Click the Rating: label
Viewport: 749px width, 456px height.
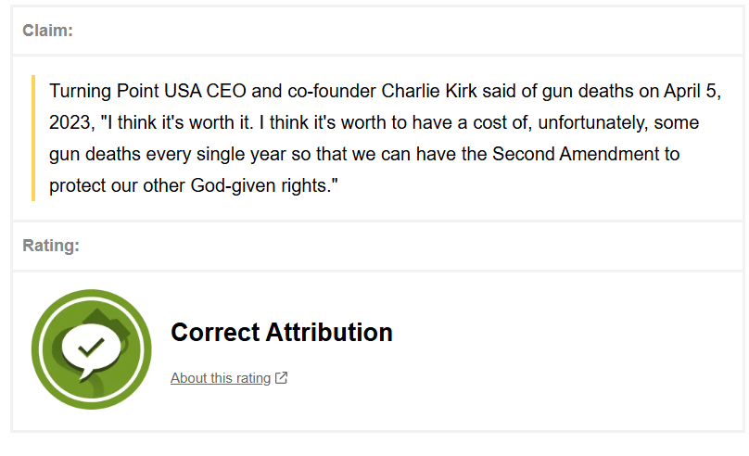(x=51, y=246)
